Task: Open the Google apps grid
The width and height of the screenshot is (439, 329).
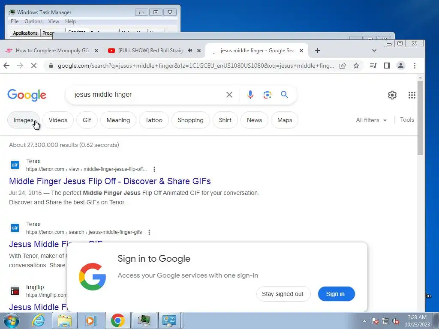Action: point(412,95)
